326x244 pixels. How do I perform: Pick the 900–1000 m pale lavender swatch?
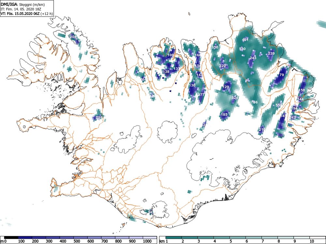(x=136, y=237)
